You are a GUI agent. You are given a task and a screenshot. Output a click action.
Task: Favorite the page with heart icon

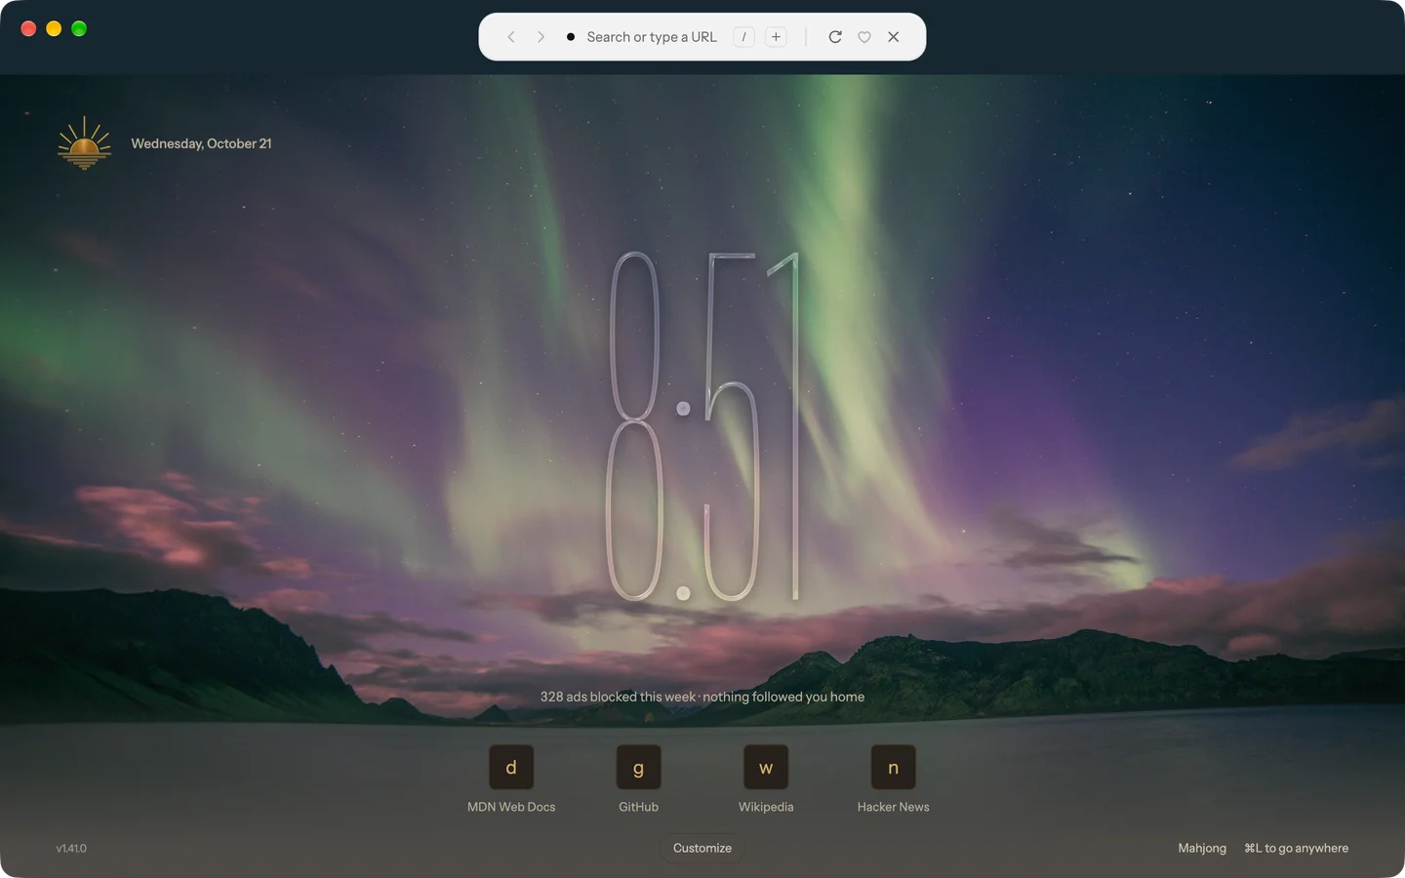pyautogui.click(x=864, y=37)
